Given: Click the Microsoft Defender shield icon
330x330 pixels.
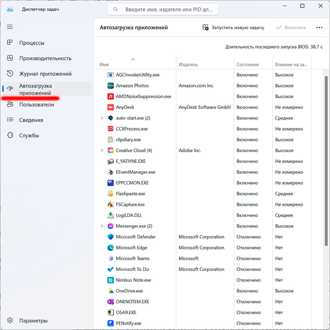Looking at the screenshot, I should [110, 237].
